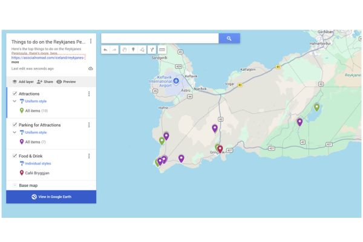The width and height of the screenshot is (363, 242).
Task: Click the red pin icon by Café Bryggjan
Action: pos(22,173)
